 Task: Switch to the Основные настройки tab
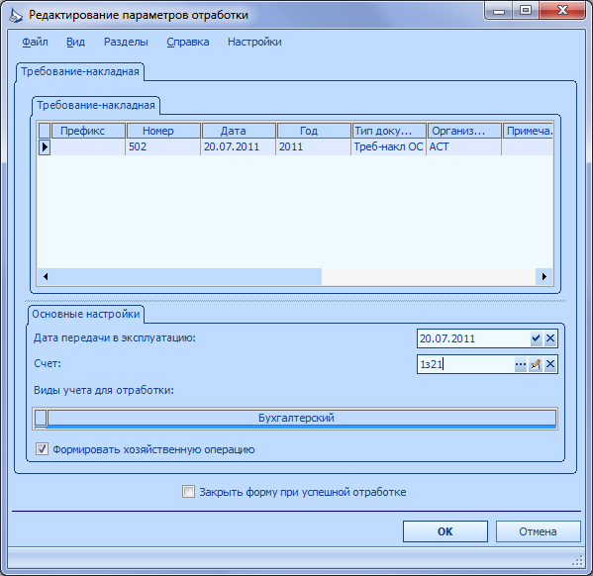point(86,314)
